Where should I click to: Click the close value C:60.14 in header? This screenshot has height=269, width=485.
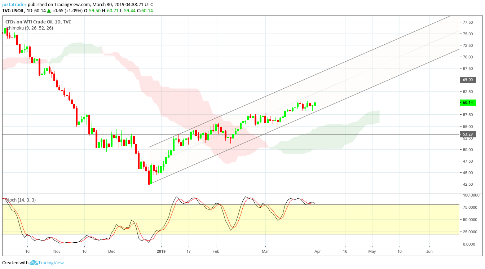(145, 11)
